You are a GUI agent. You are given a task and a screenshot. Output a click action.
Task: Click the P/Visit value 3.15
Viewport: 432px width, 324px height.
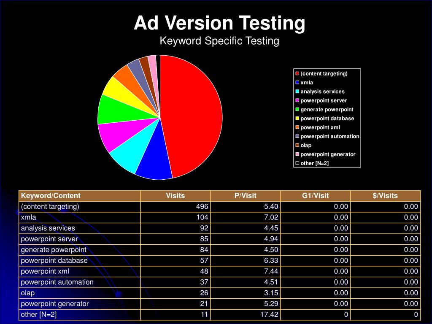coord(271,293)
